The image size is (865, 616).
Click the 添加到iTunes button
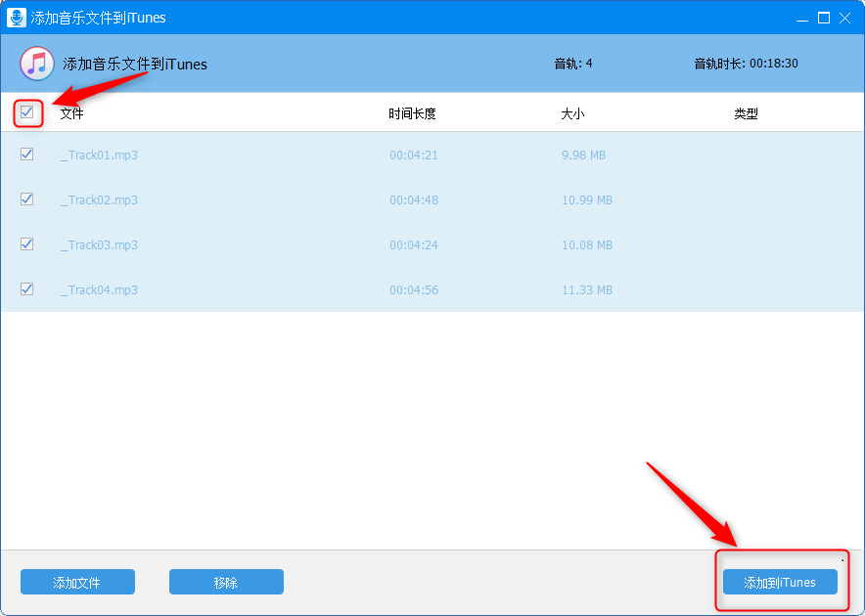(x=780, y=582)
